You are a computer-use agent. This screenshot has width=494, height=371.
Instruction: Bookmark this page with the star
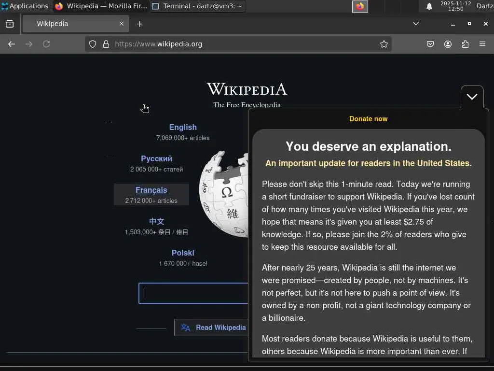click(384, 44)
